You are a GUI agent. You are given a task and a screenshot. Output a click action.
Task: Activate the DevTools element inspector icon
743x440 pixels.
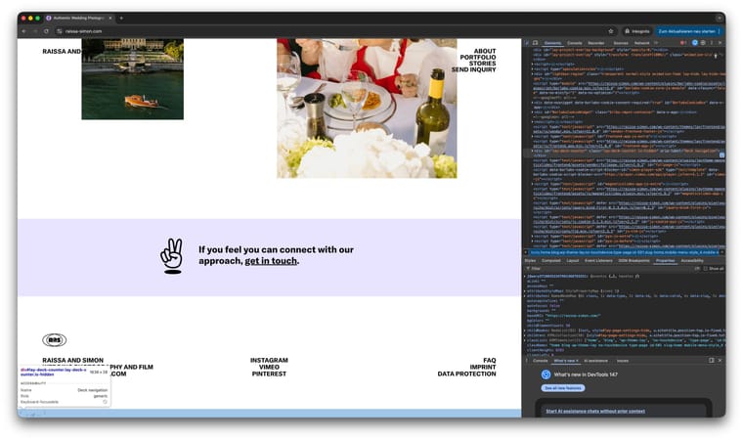(x=527, y=43)
